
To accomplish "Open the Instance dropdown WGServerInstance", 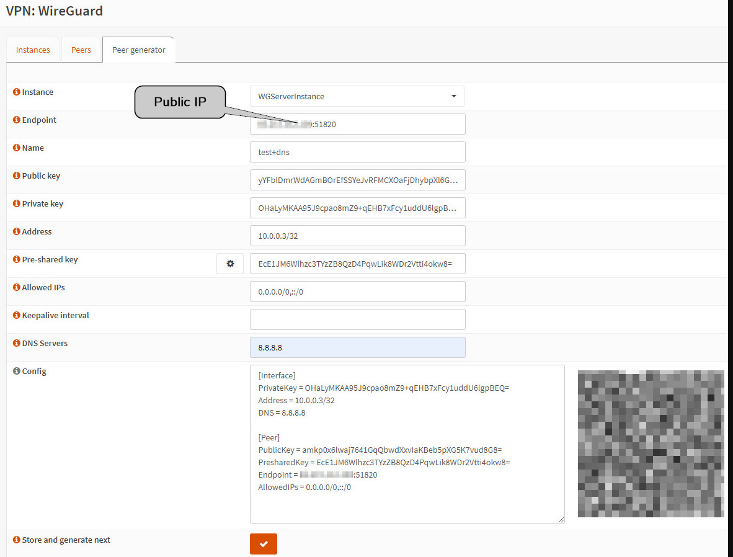I will tap(357, 96).
